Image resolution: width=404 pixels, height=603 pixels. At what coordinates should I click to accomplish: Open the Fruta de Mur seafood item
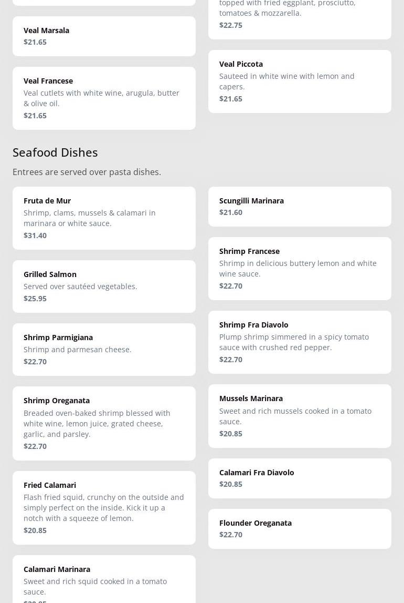click(x=104, y=218)
